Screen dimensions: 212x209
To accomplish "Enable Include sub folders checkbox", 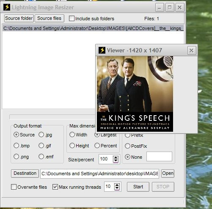I will click(72, 19).
